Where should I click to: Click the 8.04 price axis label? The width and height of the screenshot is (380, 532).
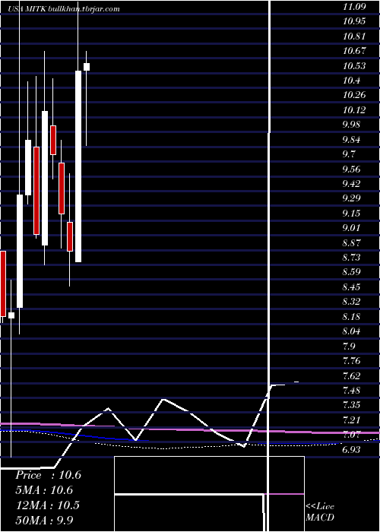[x=351, y=331]
